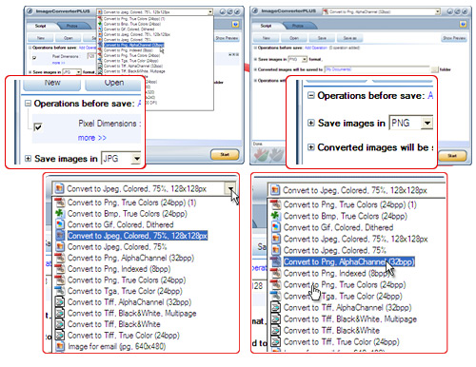Click the Png Indexed (8bpp) icon in lower-left list
476x367 pixels.
(x=60, y=269)
